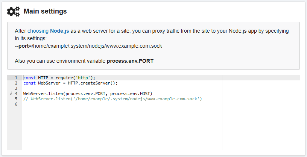Click the commented-out WebServer.listen line
This screenshot has width=307, height=157.
click(x=113, y=99)
